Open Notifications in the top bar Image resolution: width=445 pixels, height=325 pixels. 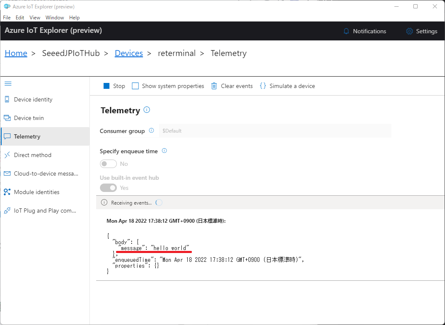pyautogui.click(x=364, y=31)
